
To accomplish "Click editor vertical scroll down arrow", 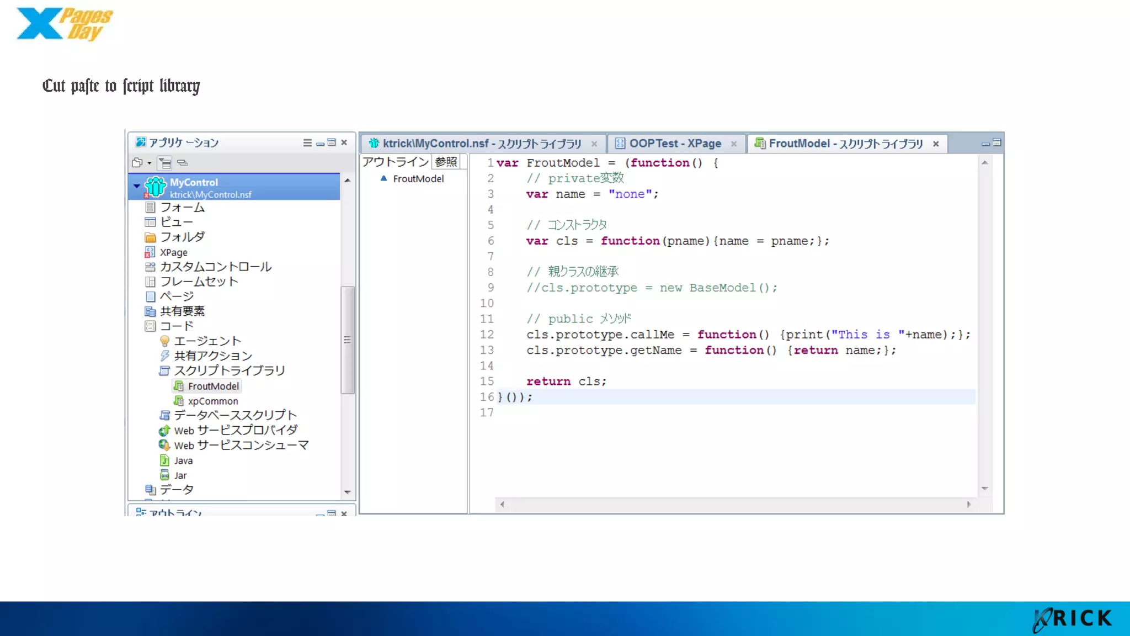I will (x=984, y=489).
